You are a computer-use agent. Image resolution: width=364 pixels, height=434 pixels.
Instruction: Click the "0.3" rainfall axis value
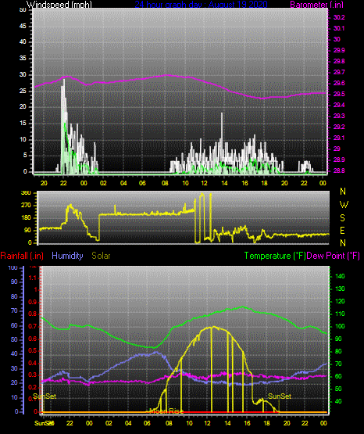coord(33,375)
